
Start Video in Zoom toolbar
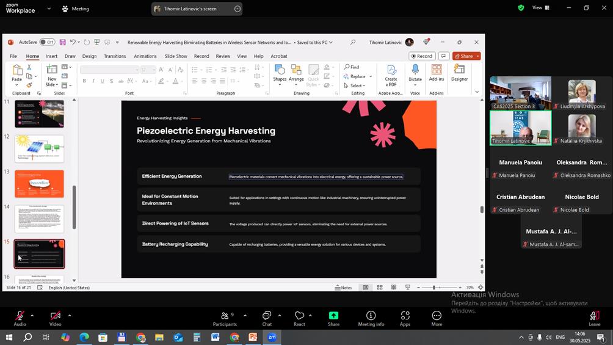(55, 319)
